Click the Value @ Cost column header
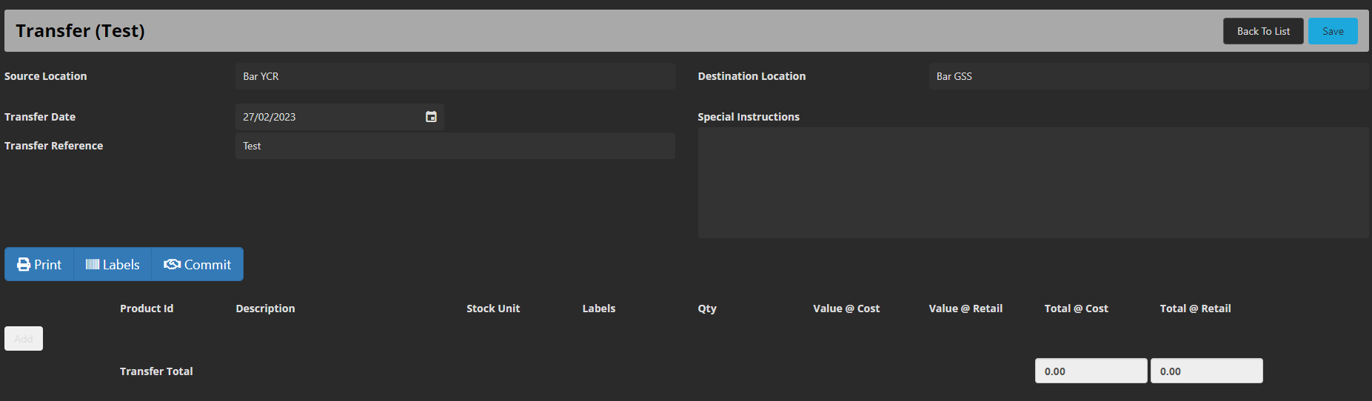 click(x=846, y=309)
